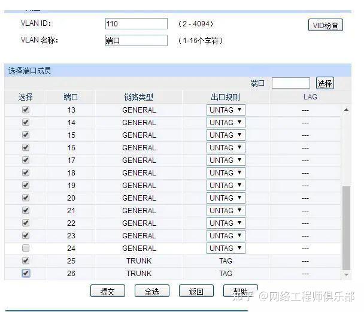Screen dimensions: 364x312
Task: Toggle the checkbox for port 26
Action: pos(25,273)
